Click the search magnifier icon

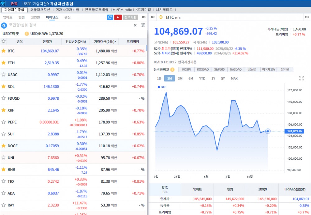pyautogui.click(x=4, y=25)
